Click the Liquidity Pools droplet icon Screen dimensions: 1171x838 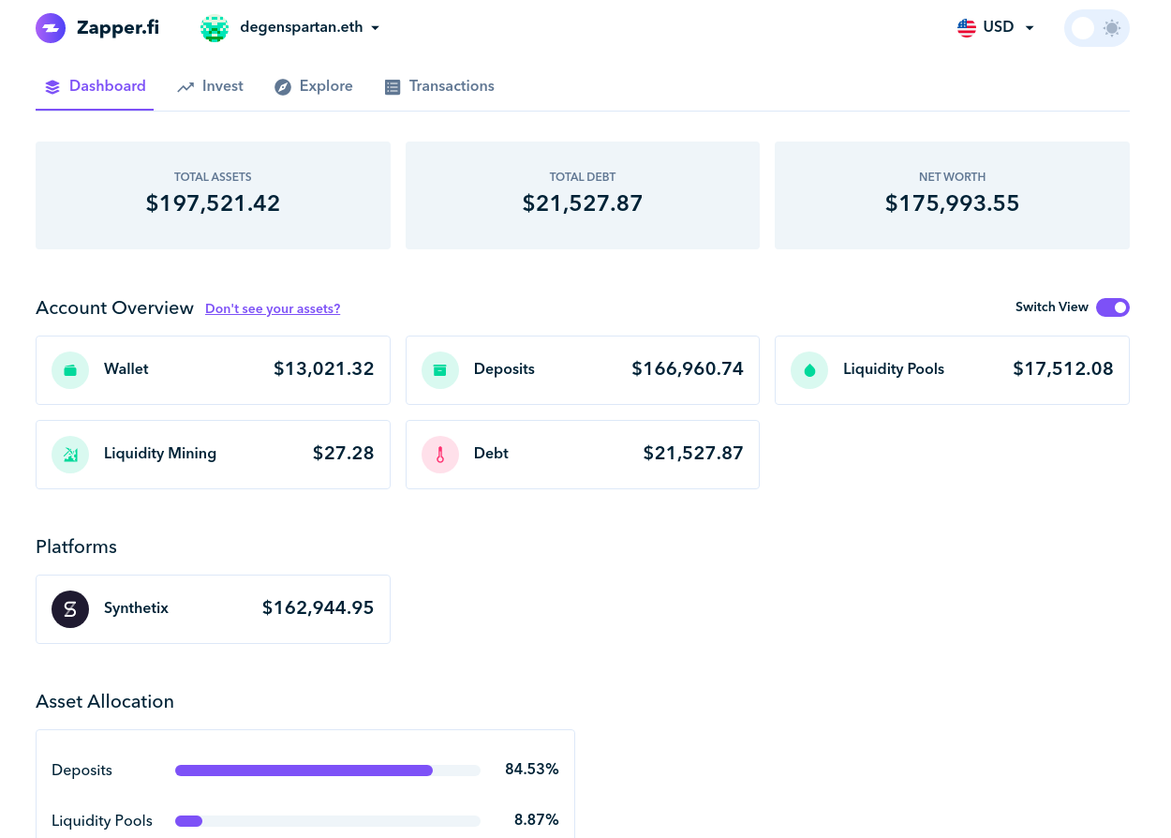click(x=809, y=370)
